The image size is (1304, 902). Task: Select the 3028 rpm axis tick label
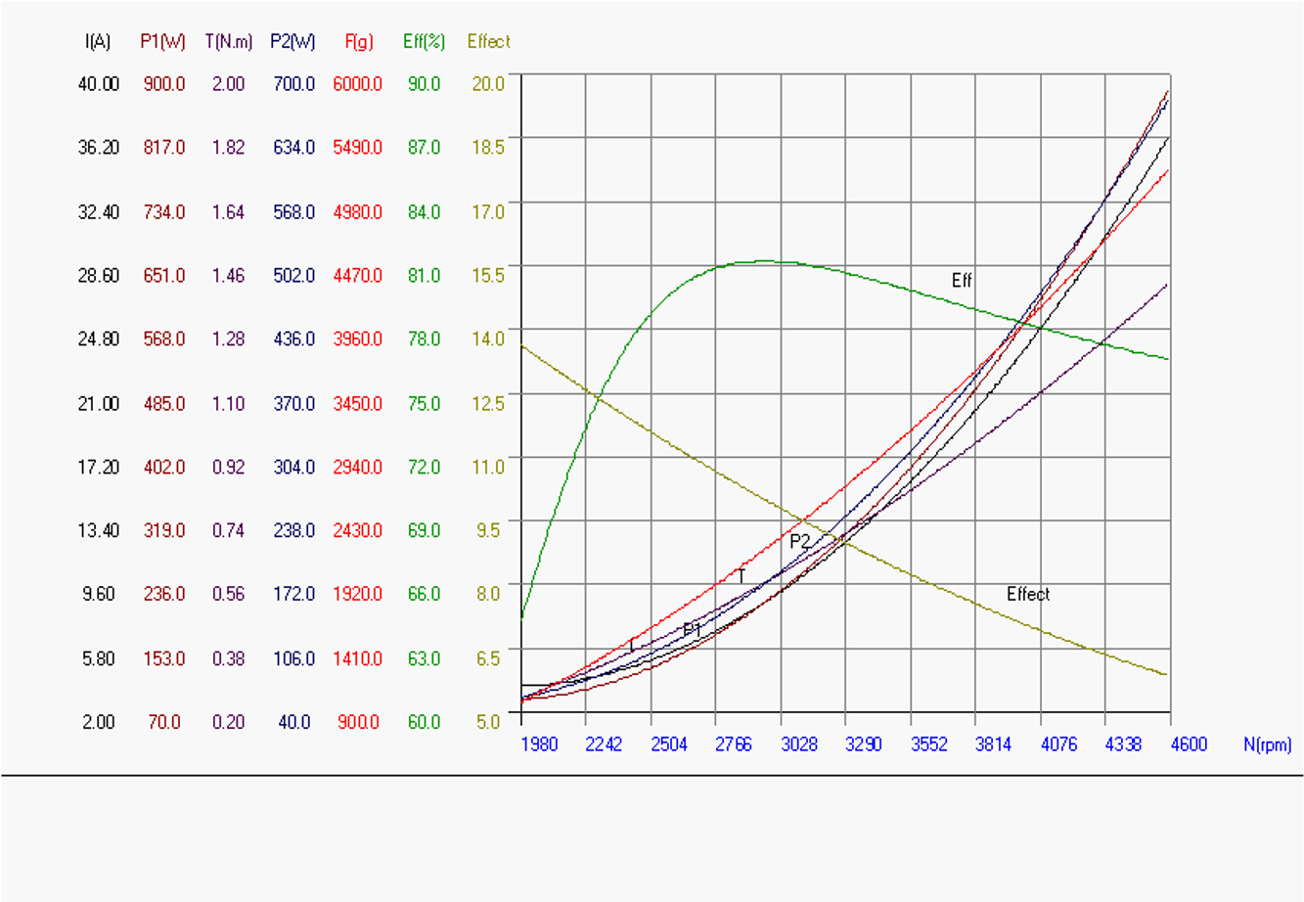point(799,744)
